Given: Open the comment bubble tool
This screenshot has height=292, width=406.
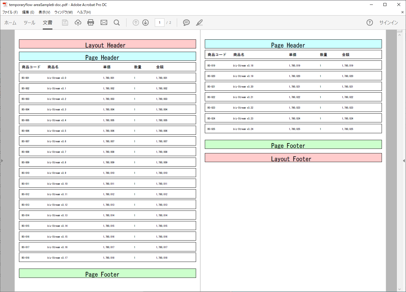Looking at the screenshot, I should [x=186, y=23].
